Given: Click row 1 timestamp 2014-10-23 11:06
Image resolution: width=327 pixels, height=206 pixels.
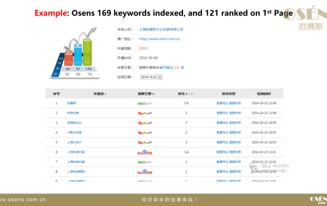Looking at the screenshot, I should coord(264,103).
